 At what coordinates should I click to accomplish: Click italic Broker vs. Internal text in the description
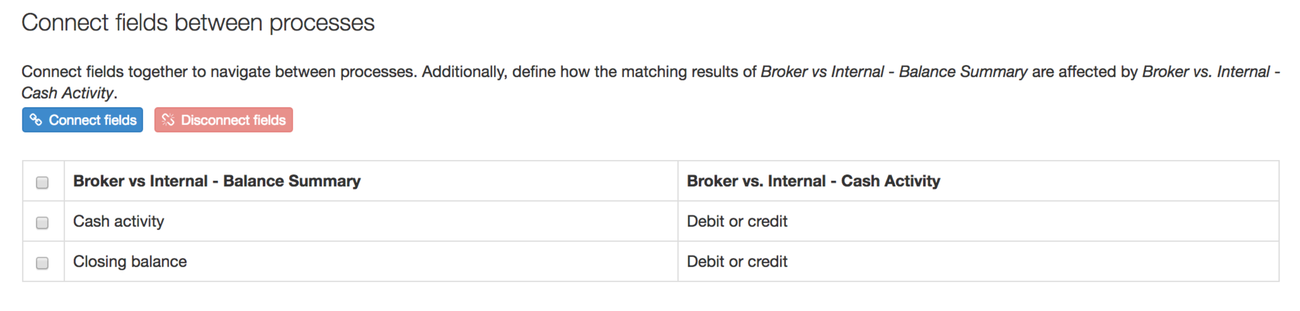click(x=1206, y=72)
